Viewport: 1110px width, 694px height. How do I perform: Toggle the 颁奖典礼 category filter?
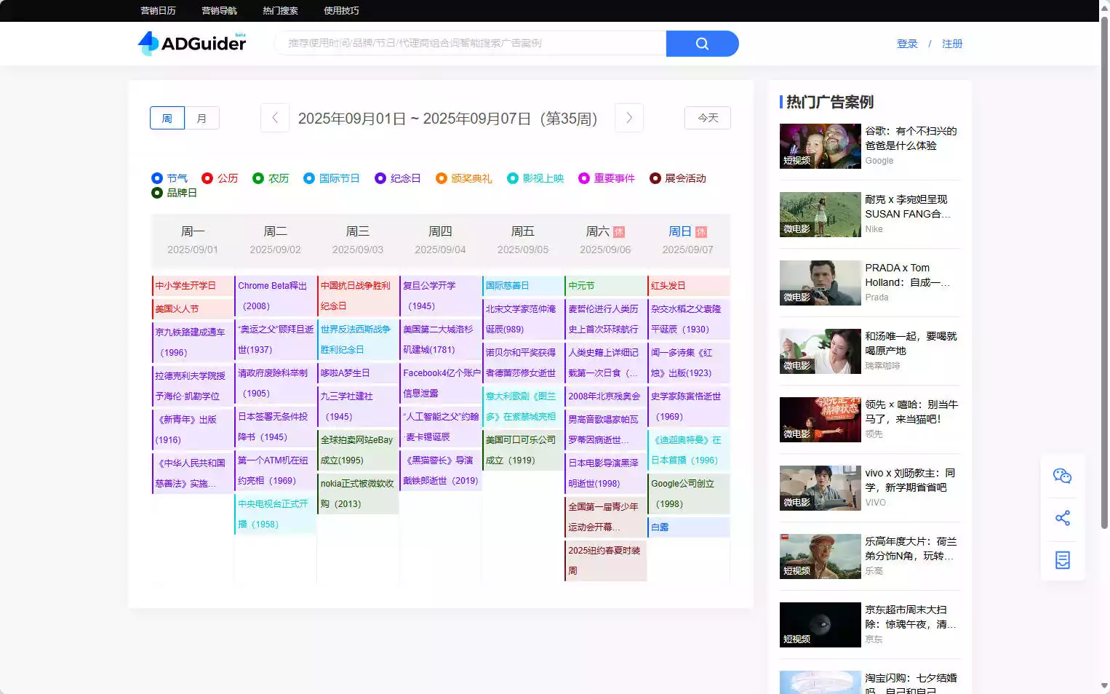tap(464, 178)
